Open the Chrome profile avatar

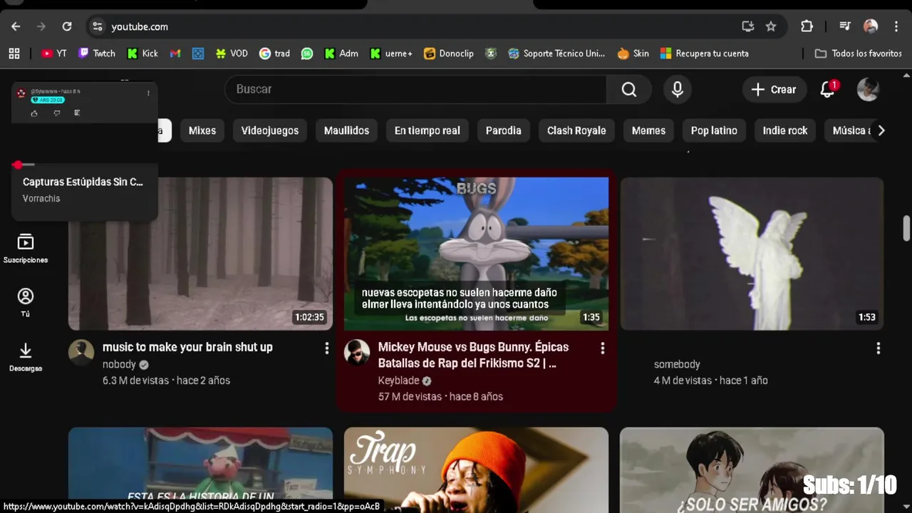(x=871, y=26)
